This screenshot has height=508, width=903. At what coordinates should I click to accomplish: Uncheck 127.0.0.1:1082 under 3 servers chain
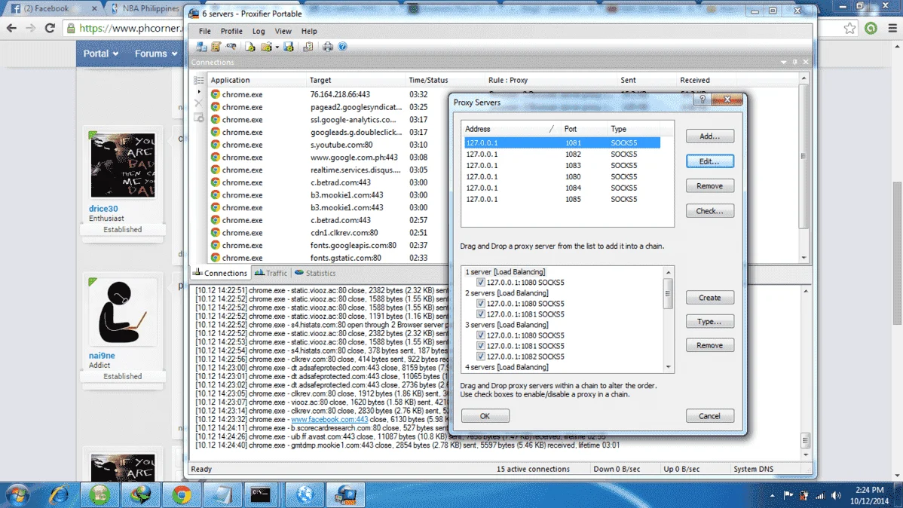pos(480,357)
